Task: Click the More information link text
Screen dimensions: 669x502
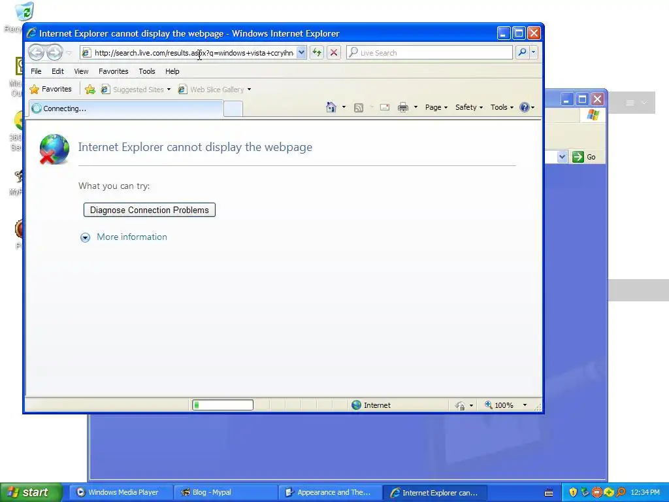Action: click(x=132, y=237)
